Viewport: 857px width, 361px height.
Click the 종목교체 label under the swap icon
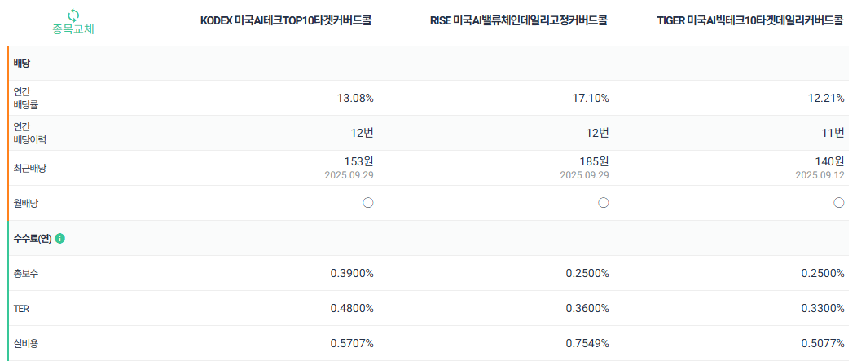tap(73, 29)
